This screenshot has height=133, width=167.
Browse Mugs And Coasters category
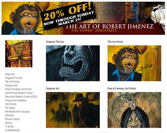pos(16,100)
